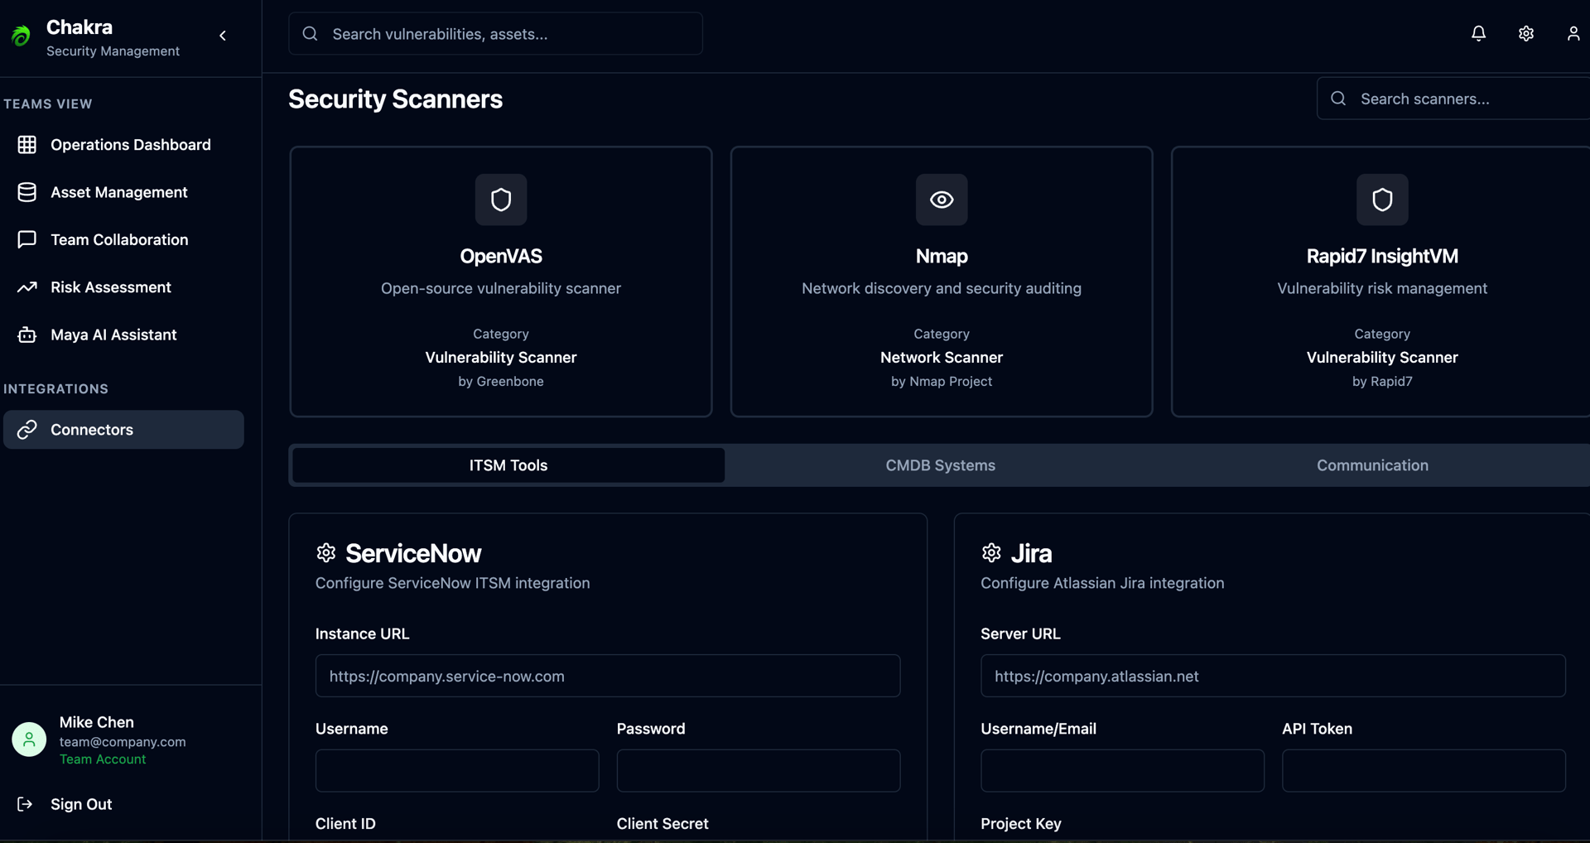Open Operations Dashboard menu item
Viewport: 1590px width, 843px height.
point(123,145)
